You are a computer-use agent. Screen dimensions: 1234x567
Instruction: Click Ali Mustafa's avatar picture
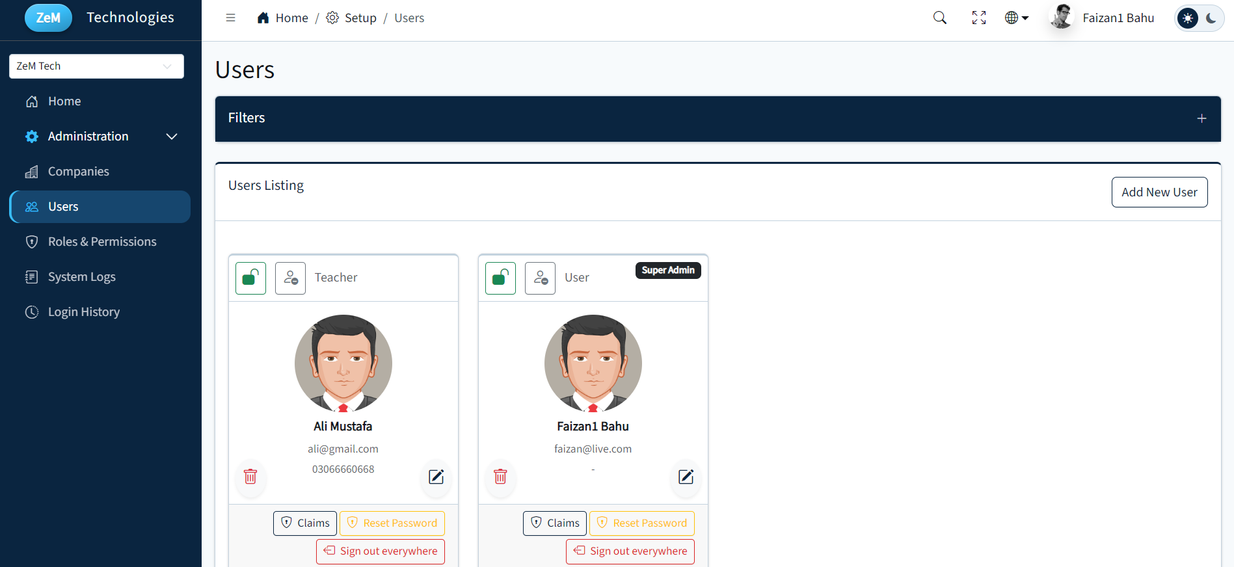[x=343, y=363]
